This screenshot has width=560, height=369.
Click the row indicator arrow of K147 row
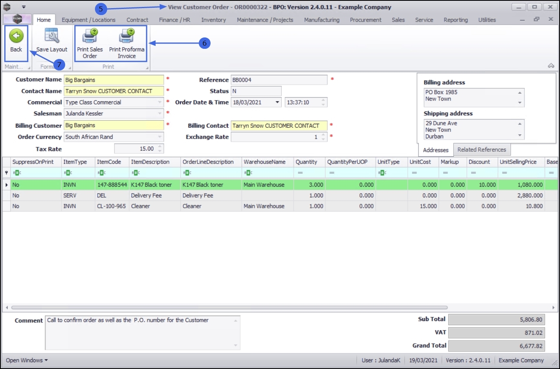coord(7,185)
